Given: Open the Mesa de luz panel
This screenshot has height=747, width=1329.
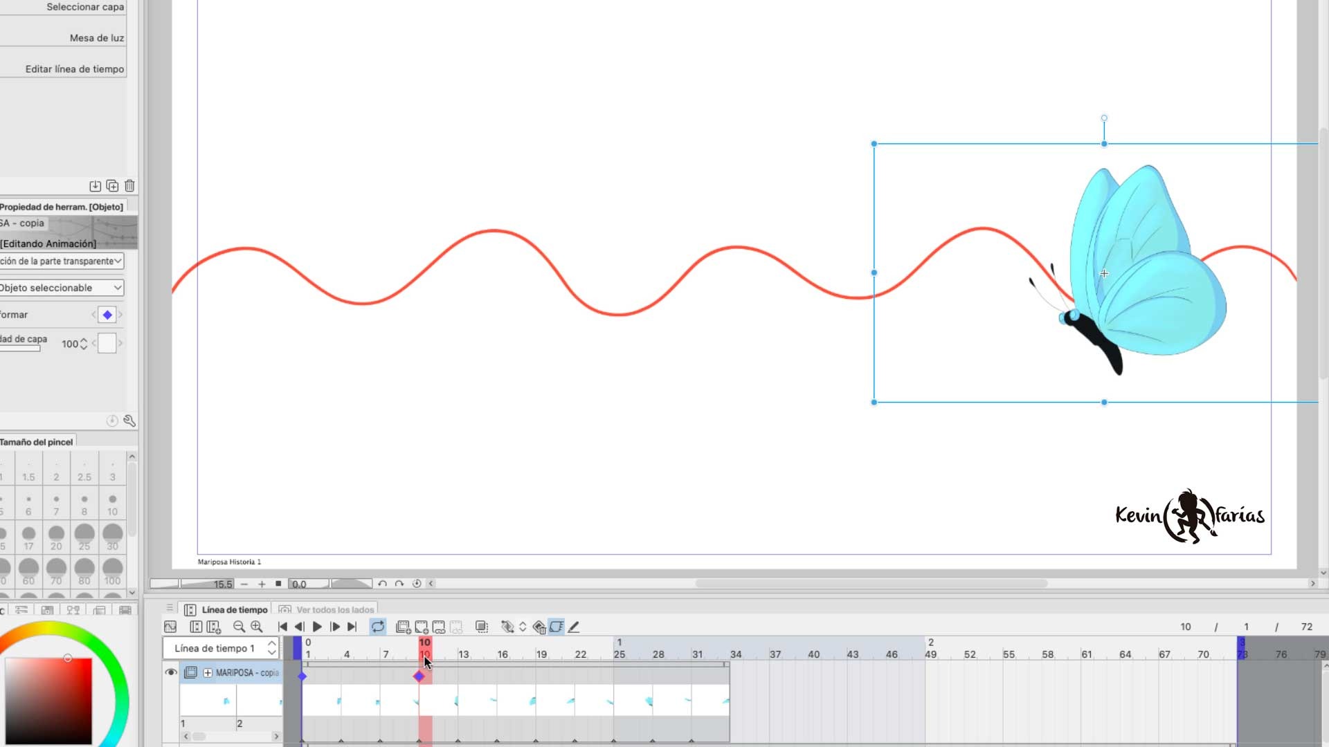Looking at the screenshot, I should (x=96, y=38).
